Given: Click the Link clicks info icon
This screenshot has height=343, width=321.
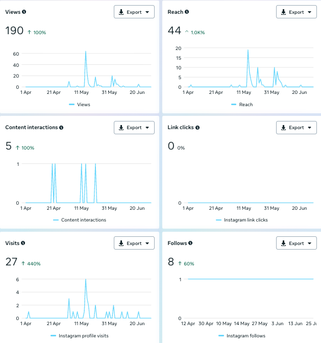Looking at the screenshot, I should (197, 128).
